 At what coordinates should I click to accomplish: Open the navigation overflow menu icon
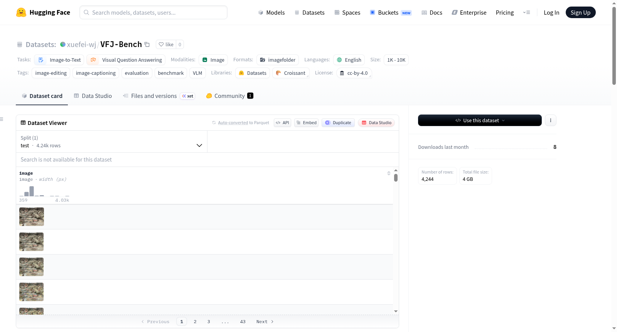tap(526, 12)
